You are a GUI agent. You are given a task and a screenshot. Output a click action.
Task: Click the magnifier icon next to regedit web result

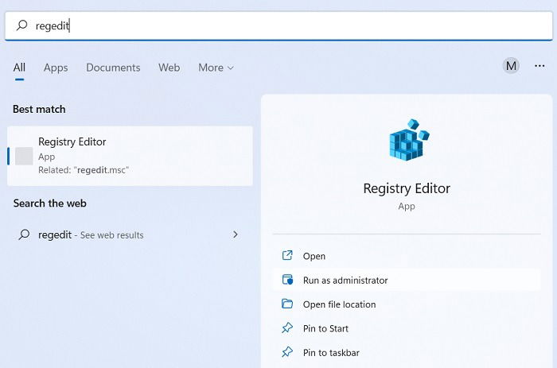click(x=24, y=234)
